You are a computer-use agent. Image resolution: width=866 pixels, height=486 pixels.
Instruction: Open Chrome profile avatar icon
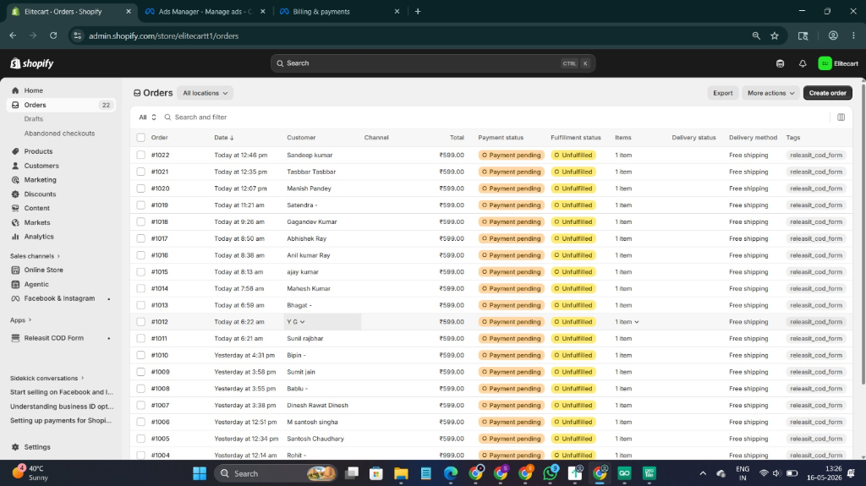[x=833, y=35]
